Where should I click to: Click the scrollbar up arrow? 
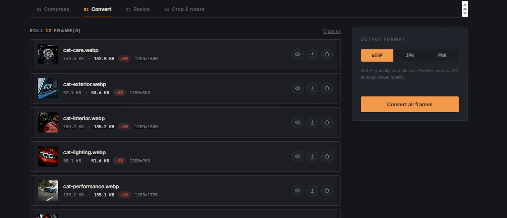click(x=465, y=4)
